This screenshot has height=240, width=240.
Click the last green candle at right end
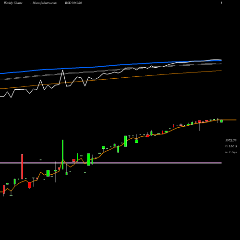(221, 121)
